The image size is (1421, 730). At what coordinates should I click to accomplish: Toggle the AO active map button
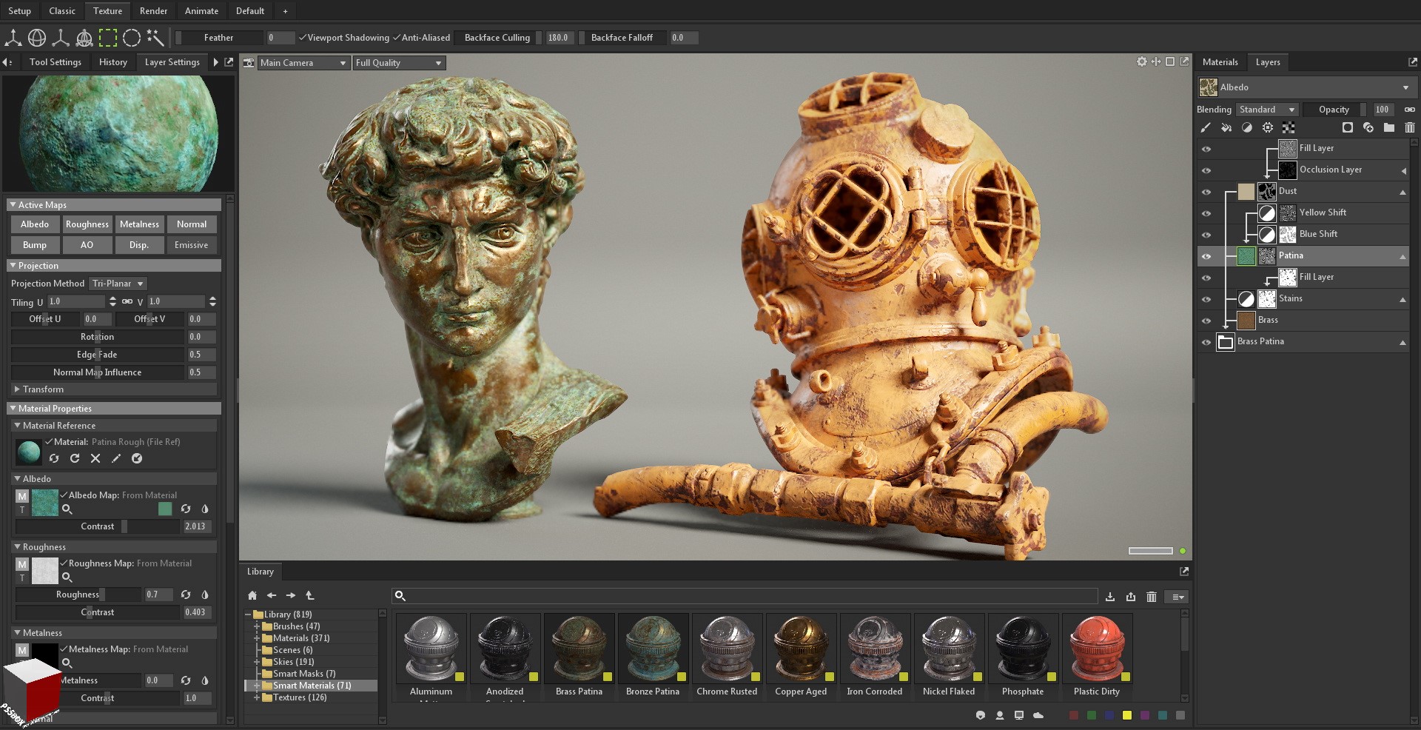point(87,245)
